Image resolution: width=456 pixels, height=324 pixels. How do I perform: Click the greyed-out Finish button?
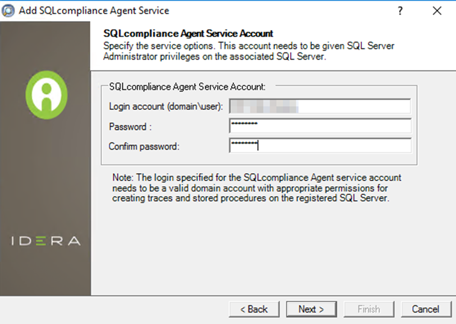[368, 309]
